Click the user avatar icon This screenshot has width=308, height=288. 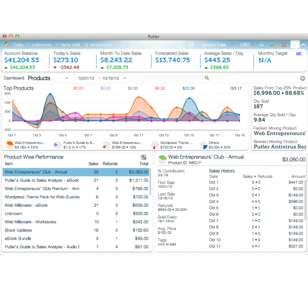point(7,44)
